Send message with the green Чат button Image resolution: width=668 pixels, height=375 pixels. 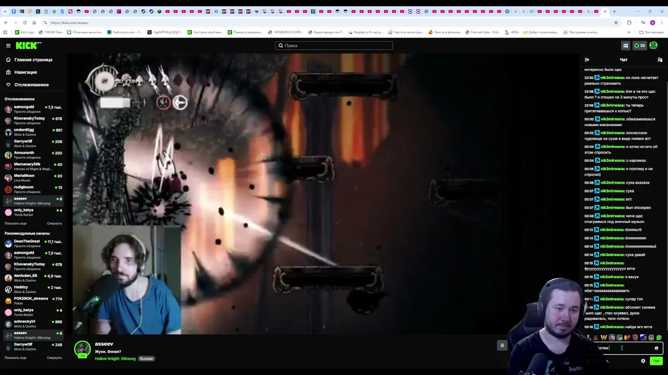[x=656, y=361]
